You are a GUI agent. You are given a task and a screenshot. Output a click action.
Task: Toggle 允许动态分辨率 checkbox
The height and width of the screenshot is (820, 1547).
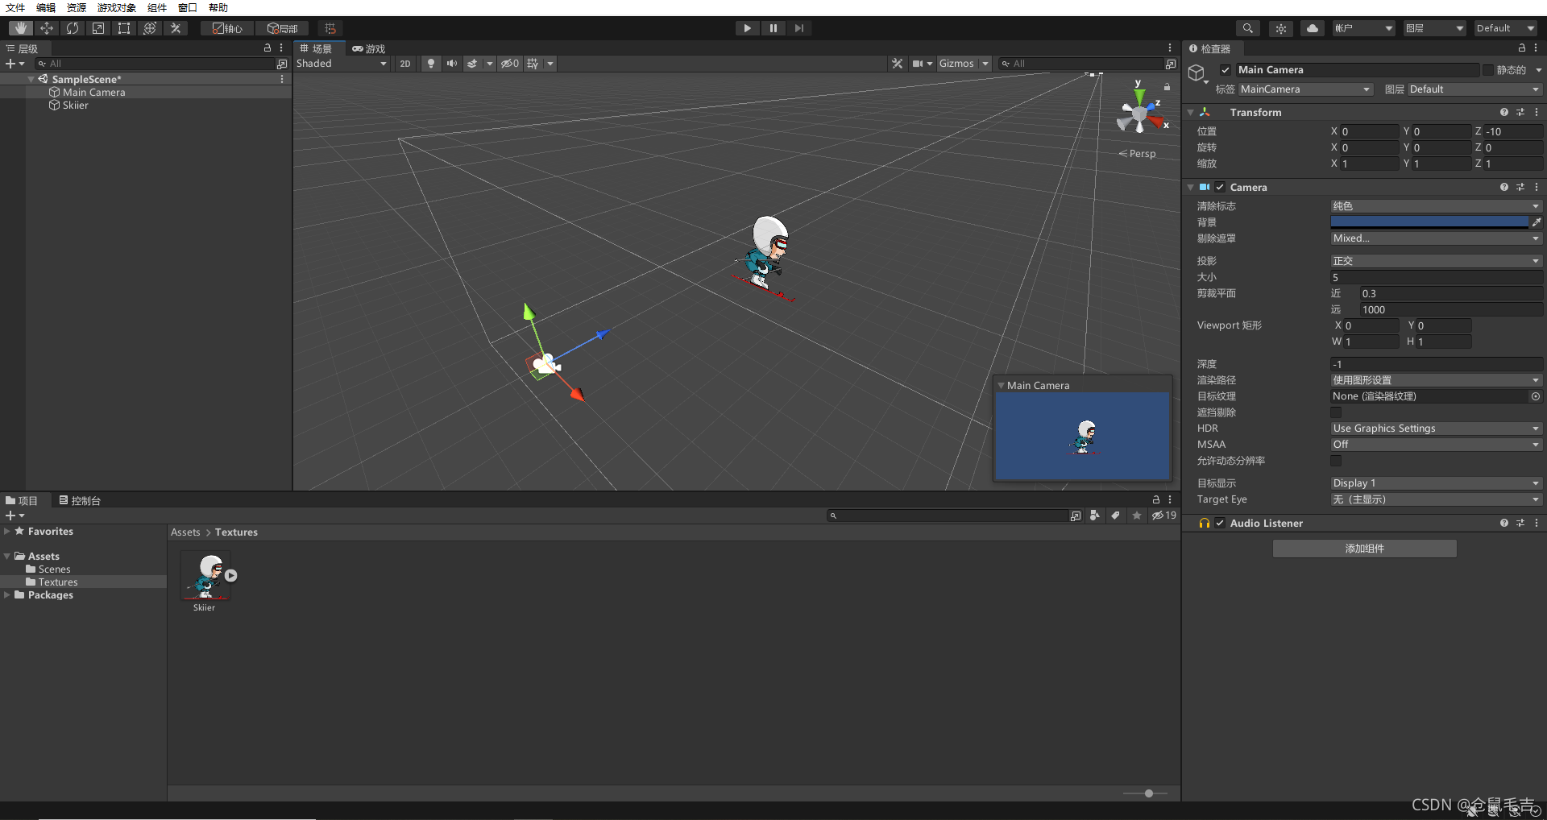point(1336,461)
